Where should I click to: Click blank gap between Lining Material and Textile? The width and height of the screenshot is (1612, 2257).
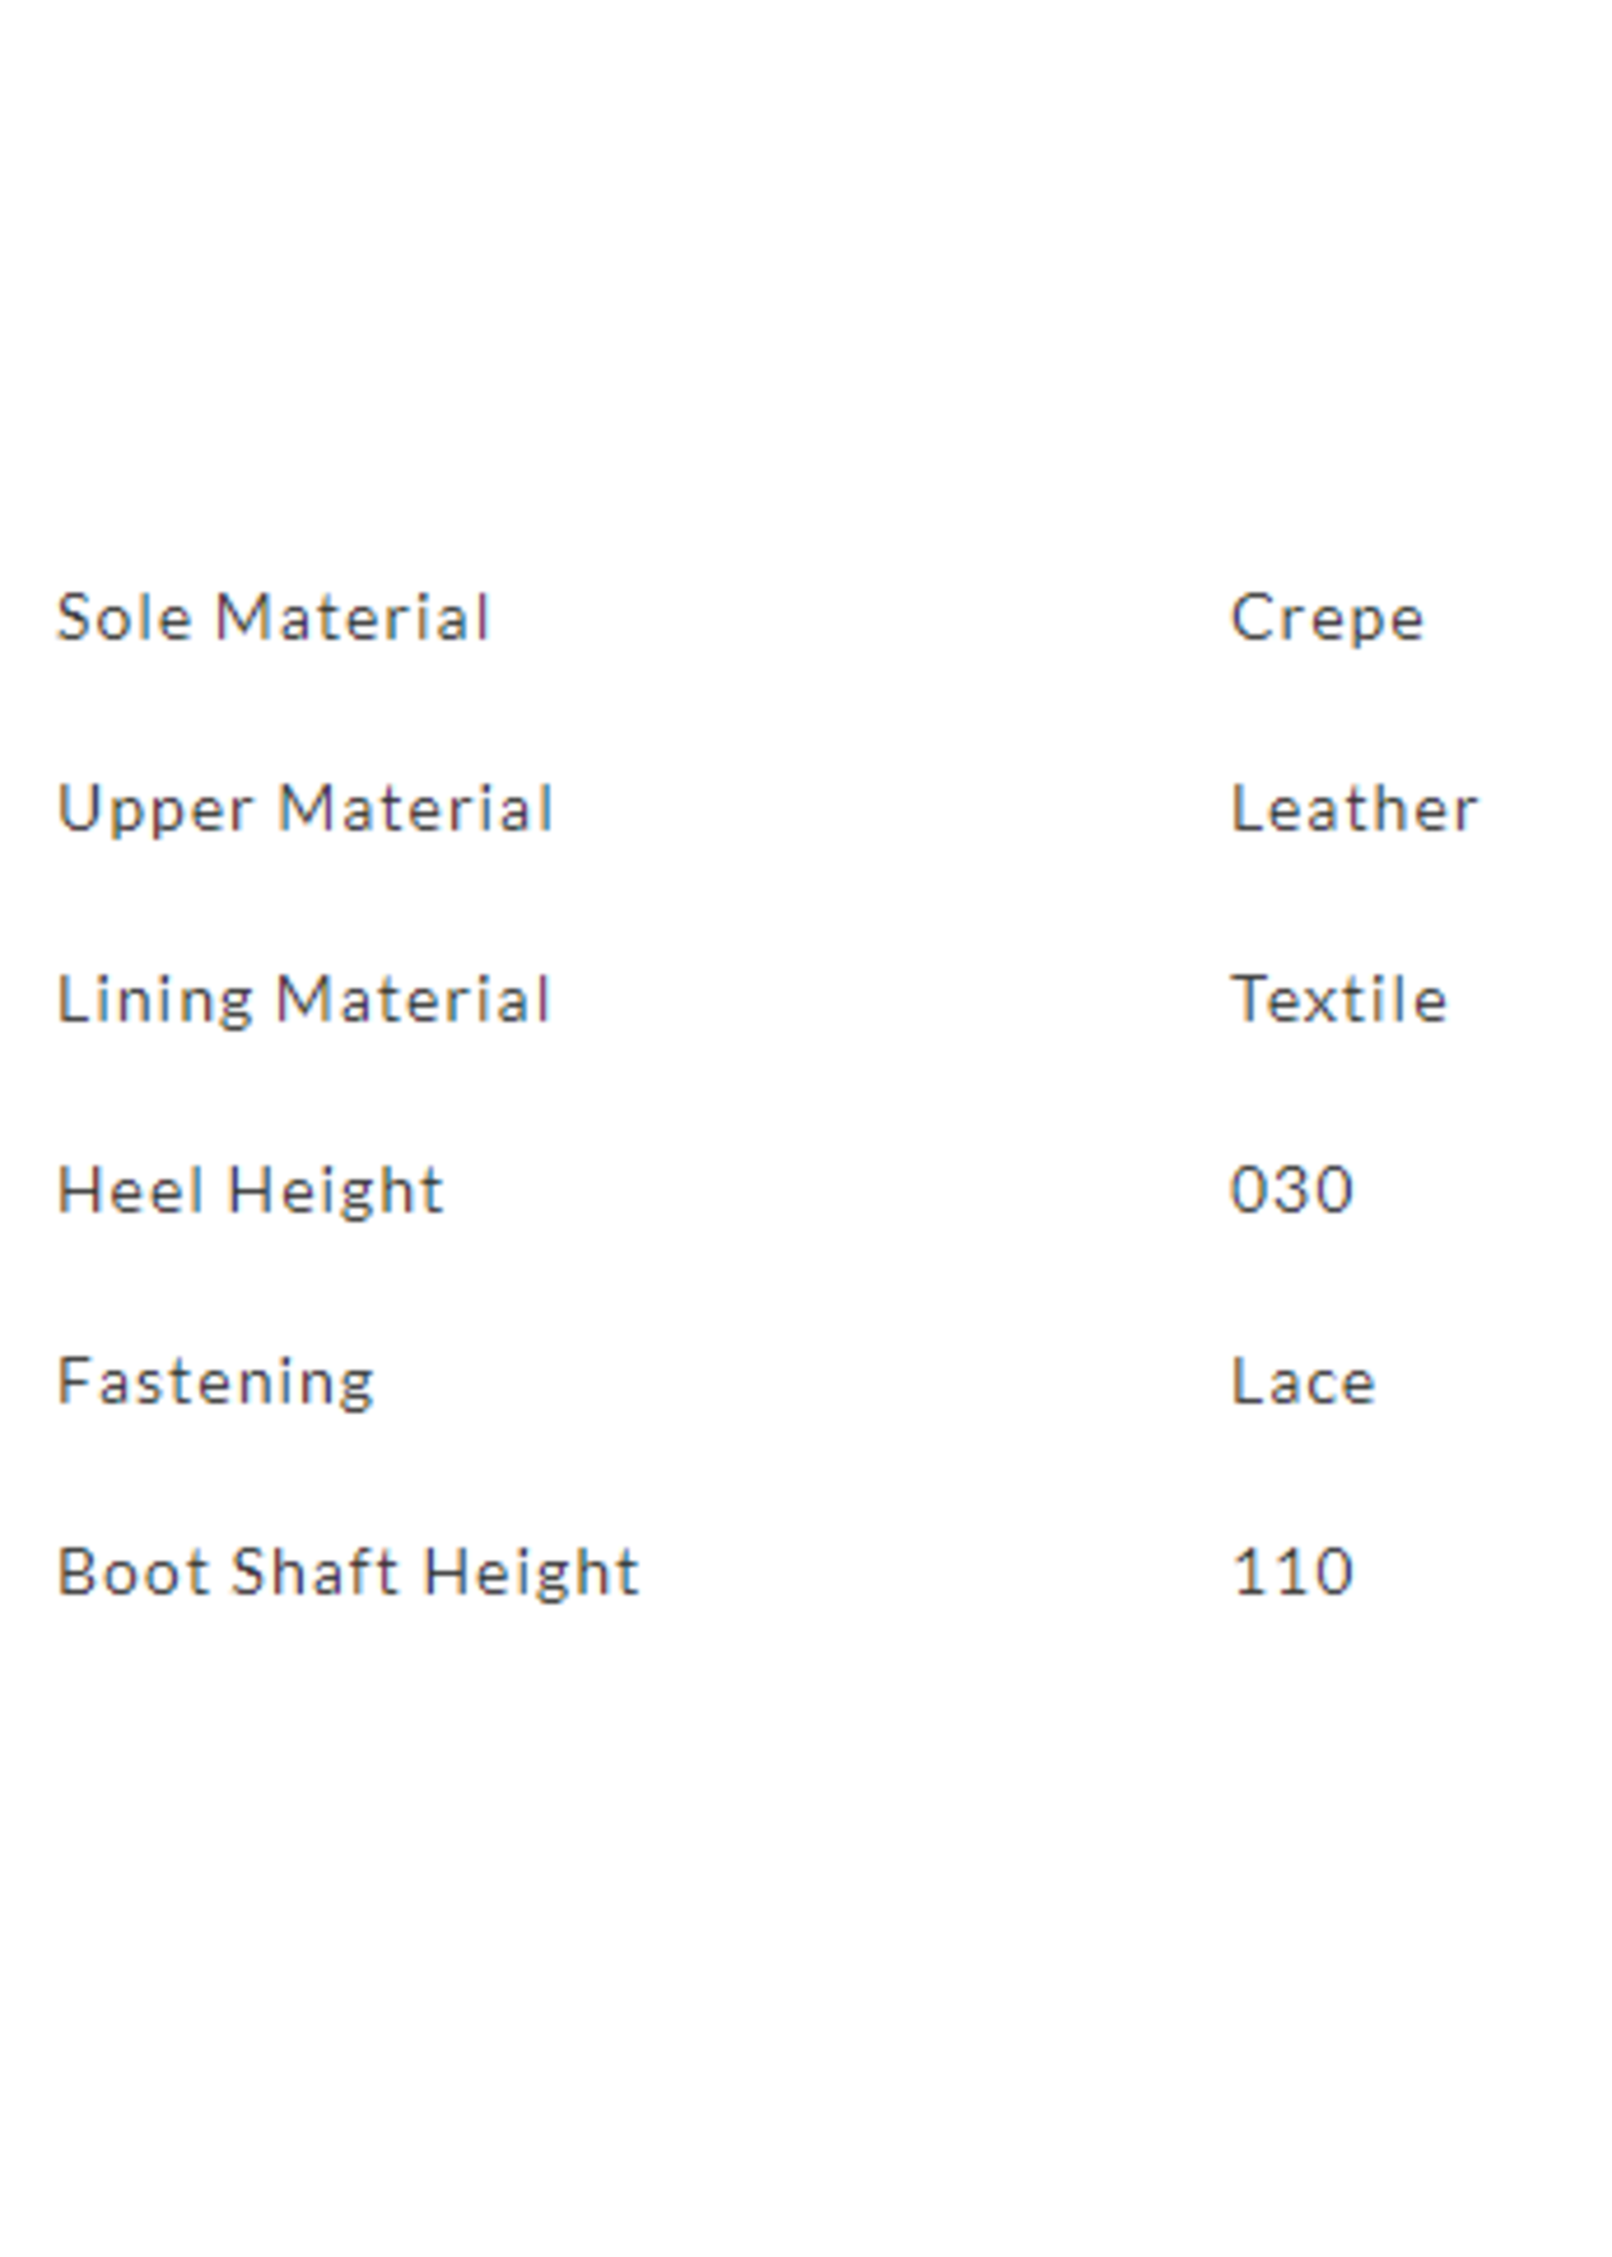coord(894,998)
